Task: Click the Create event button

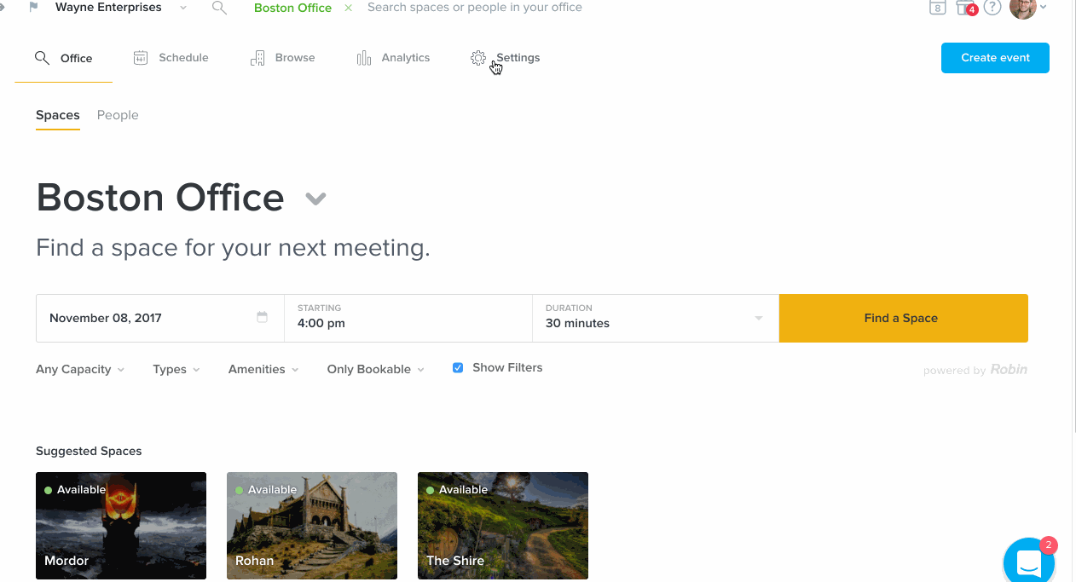Action: [995, 58]
